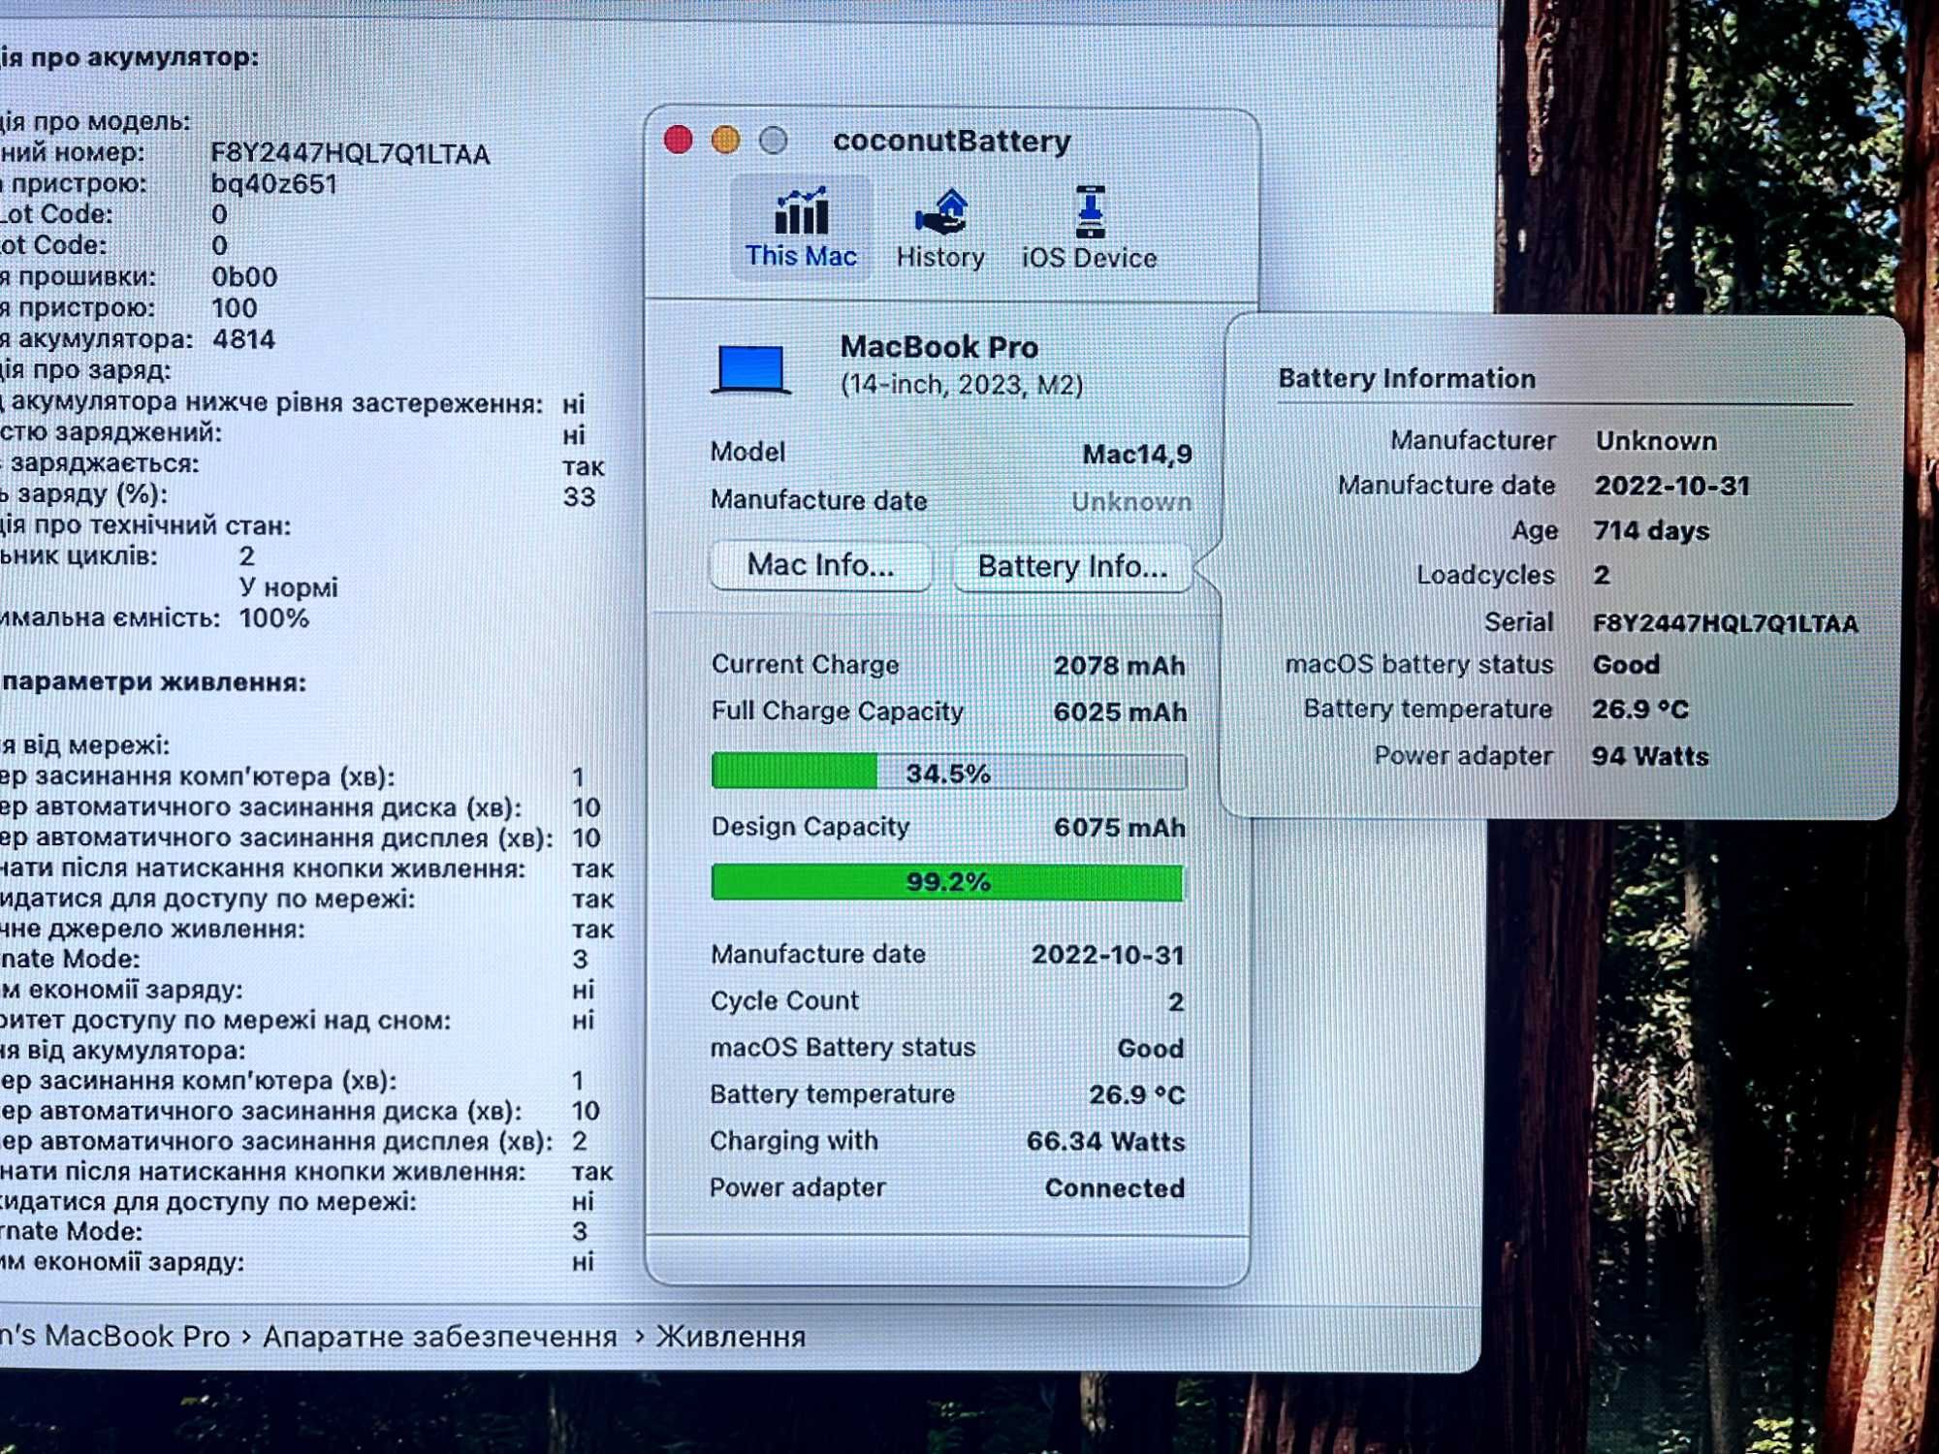Click the 94 Watts power adapter value

click(x=1650, y=756)
